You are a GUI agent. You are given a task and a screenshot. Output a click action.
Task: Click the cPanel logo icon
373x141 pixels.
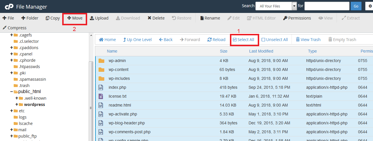click(x=9, y=6)
